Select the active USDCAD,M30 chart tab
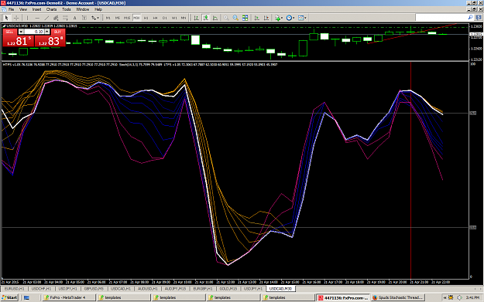 (280, 289)
